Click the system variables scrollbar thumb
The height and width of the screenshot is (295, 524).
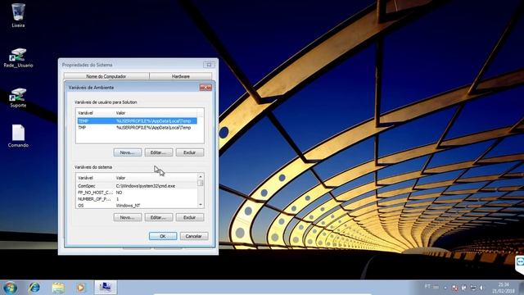(201, 183)
